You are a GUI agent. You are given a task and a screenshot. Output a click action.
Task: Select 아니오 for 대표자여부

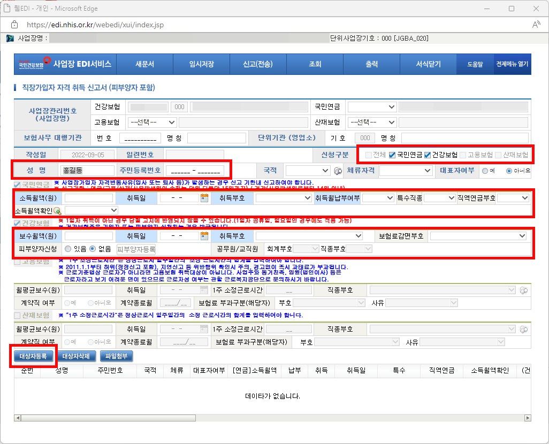(x=509, y=171)
